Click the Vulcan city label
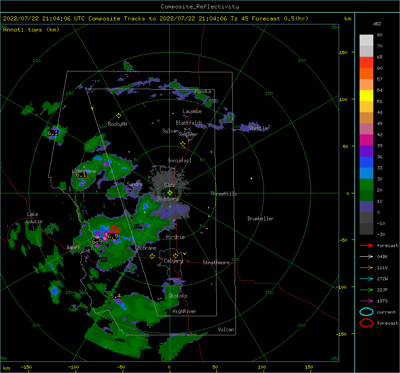 pos(226,330)
